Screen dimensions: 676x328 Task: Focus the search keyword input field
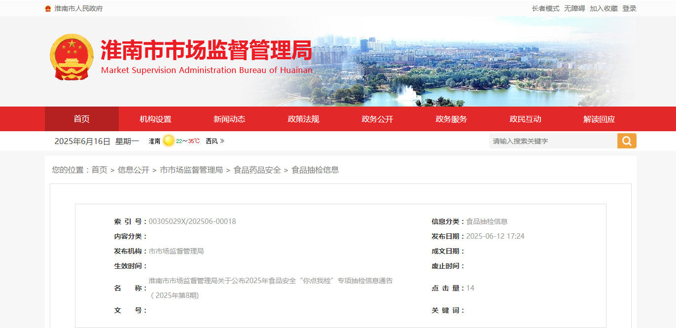click(x=553, y=141)
